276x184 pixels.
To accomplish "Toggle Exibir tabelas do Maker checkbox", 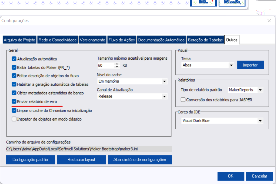I will [14, 68].
